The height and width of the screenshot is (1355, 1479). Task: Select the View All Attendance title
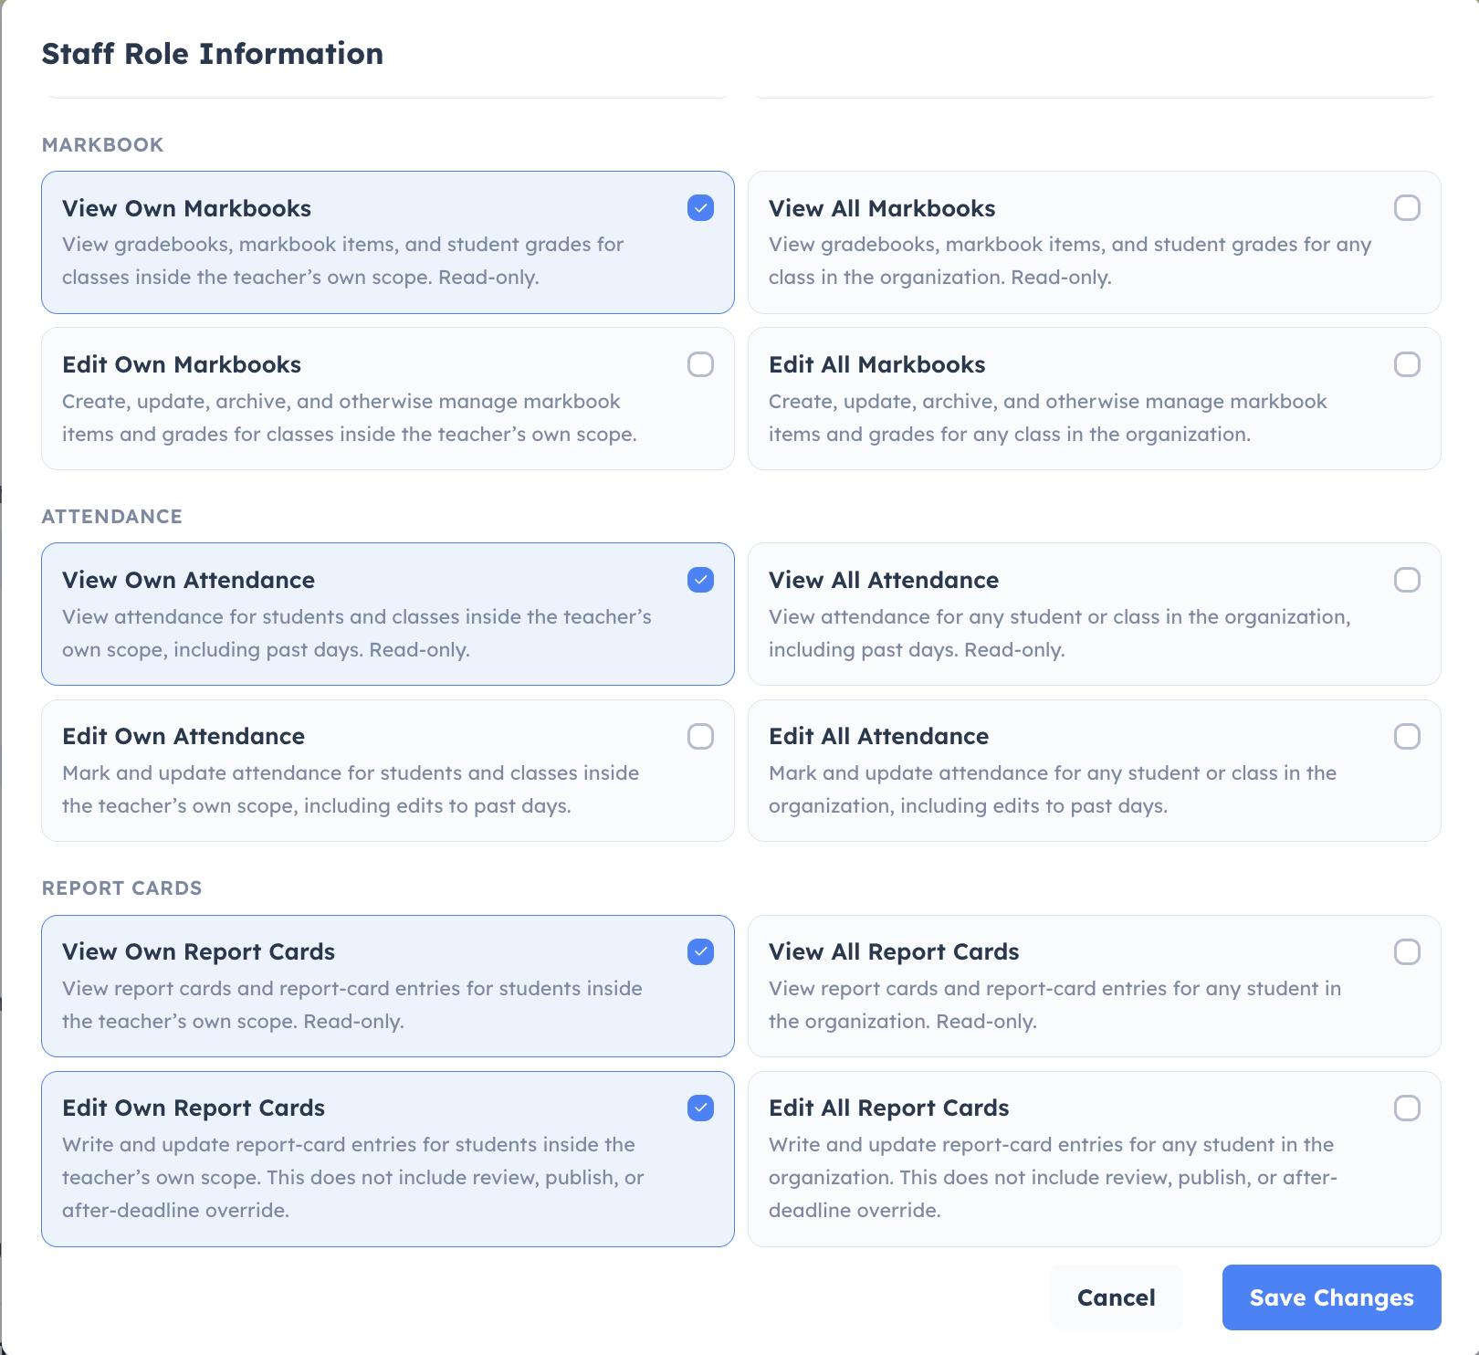[x=884, y=580]
